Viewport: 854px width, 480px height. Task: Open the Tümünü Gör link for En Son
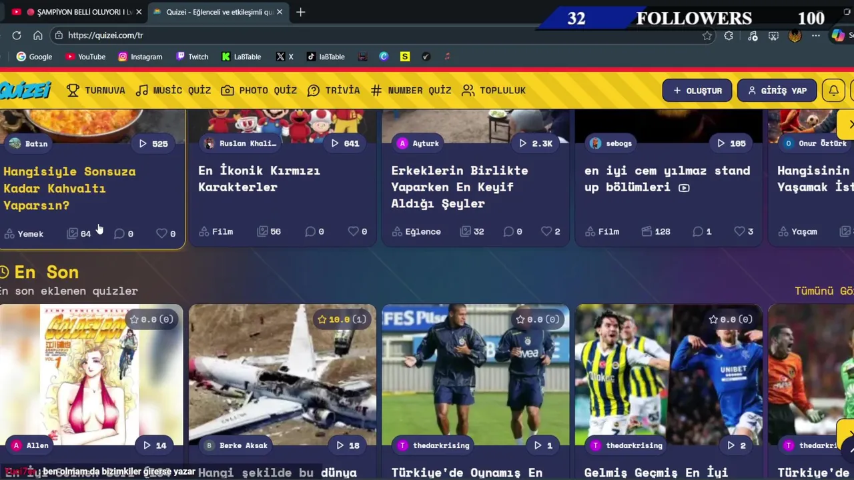coord(824,291)
